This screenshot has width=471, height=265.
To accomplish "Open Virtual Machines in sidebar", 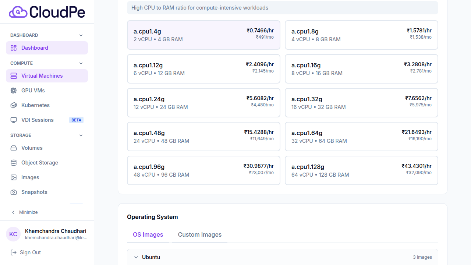I will [47, 76].
